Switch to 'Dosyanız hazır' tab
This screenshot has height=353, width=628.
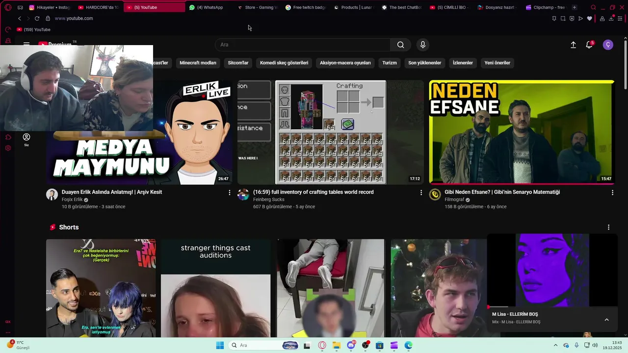click(x=497, y=7)
